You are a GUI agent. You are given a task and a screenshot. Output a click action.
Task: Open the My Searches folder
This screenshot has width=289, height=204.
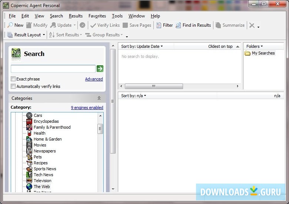coord(263,53)
